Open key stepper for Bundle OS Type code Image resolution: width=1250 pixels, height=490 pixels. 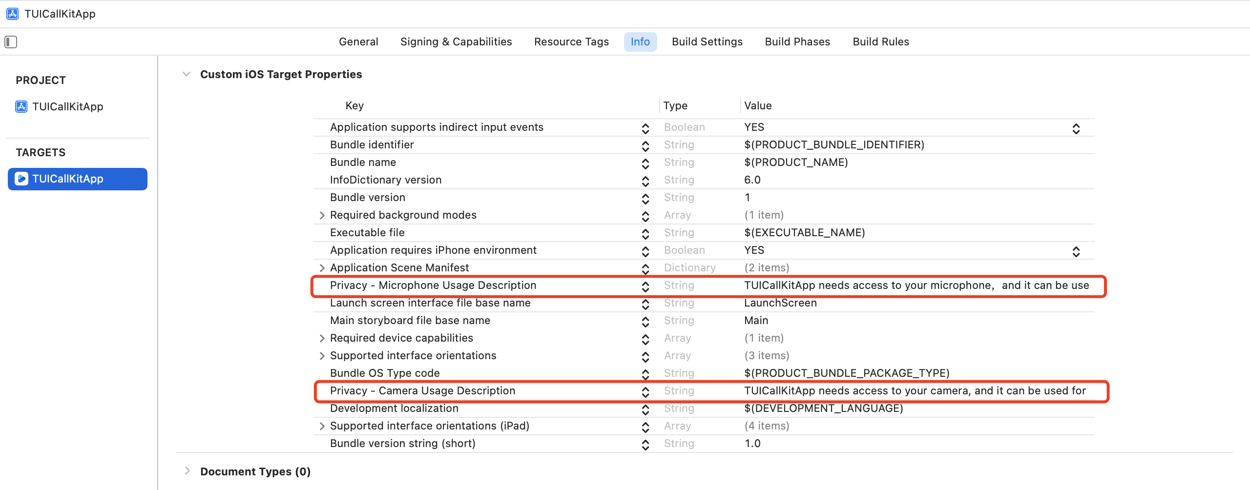(646, 374)
